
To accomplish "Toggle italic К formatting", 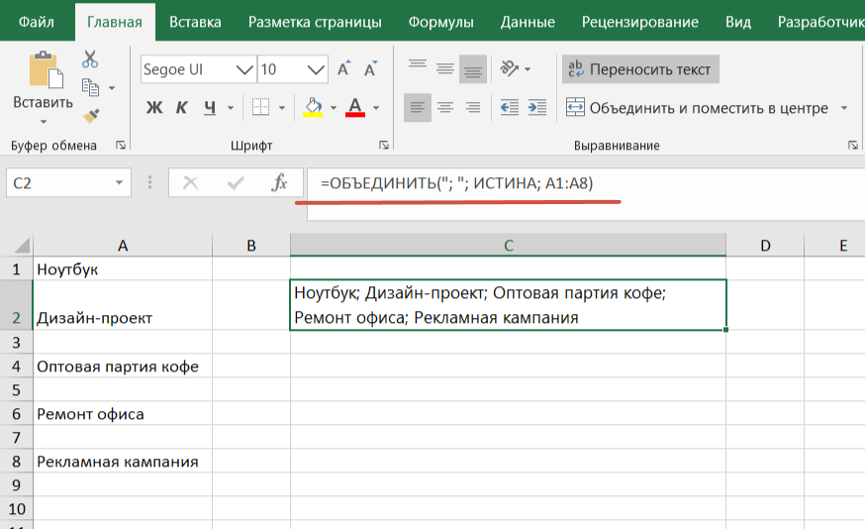I will 181,108.
